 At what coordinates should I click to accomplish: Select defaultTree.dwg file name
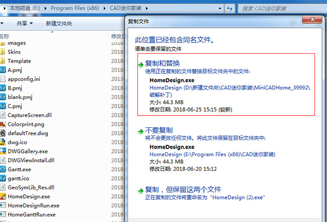pos(28,133)
